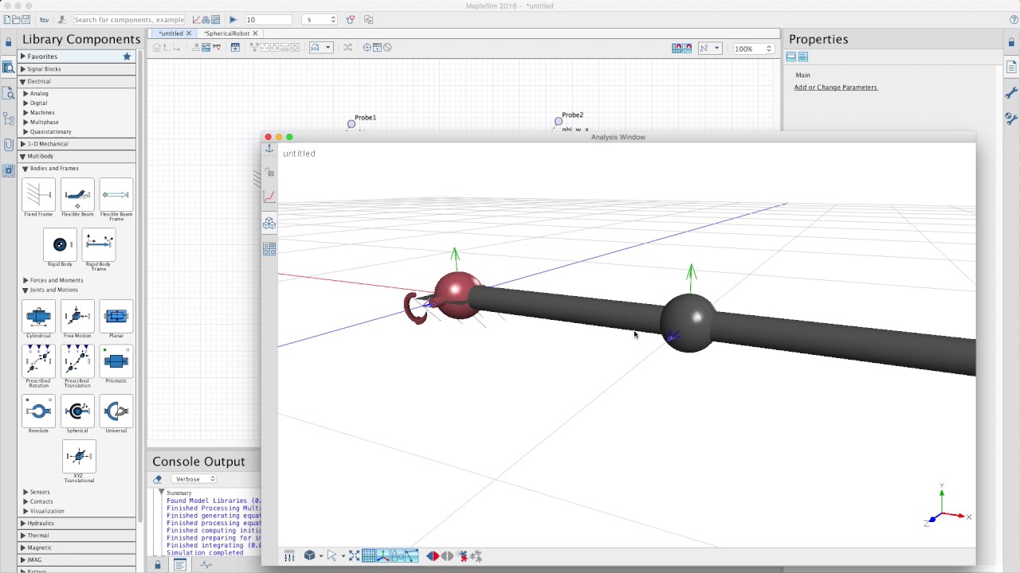The width and height of the screenshot is (1020, 573).
Task: Expand the Forces and Moments group
Action: pos(25,280)
